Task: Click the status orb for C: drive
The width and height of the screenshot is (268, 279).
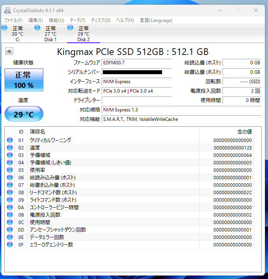Action: tap(4, 28)
